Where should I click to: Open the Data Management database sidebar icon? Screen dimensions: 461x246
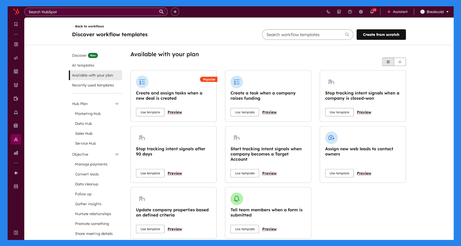16,126
